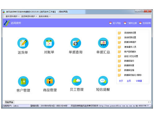Click the calendar icon next to 进入网店

pyautogui.click(x=110, y=23)
